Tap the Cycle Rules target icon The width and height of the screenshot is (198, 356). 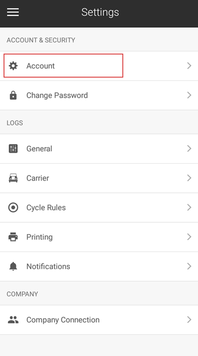tap(13, 207)
